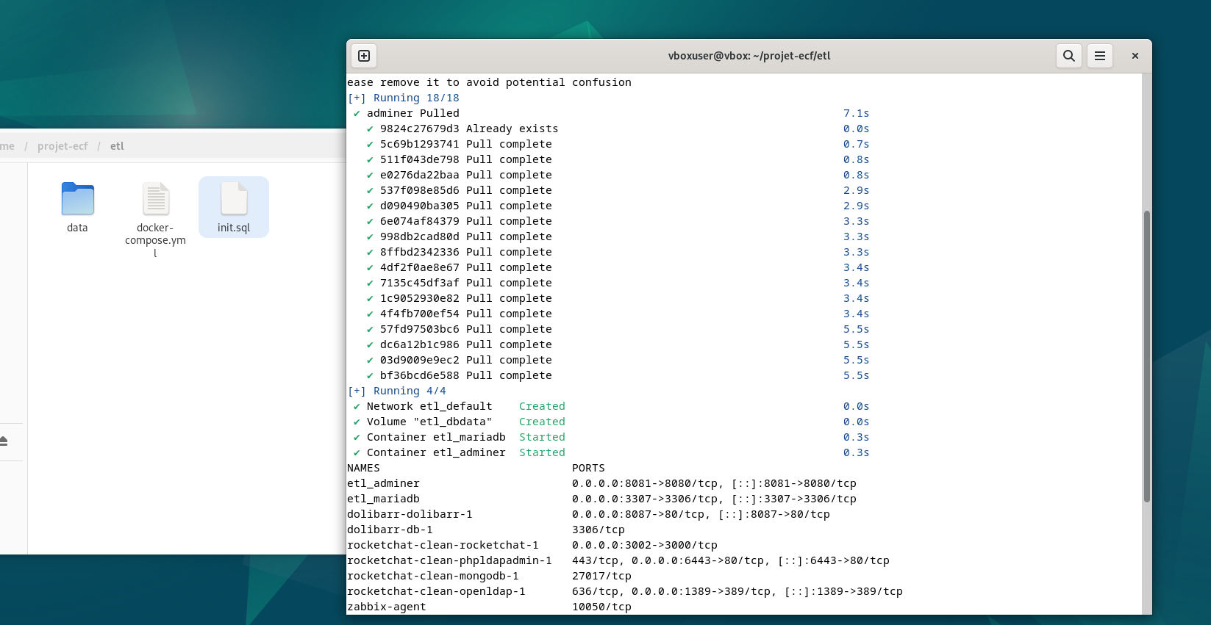Click the NAMES column header text
1211x625 pixels.
pos(363,468)
